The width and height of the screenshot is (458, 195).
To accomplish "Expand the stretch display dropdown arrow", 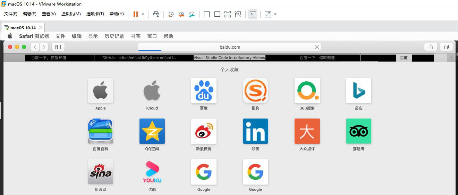I will (275, 14).
